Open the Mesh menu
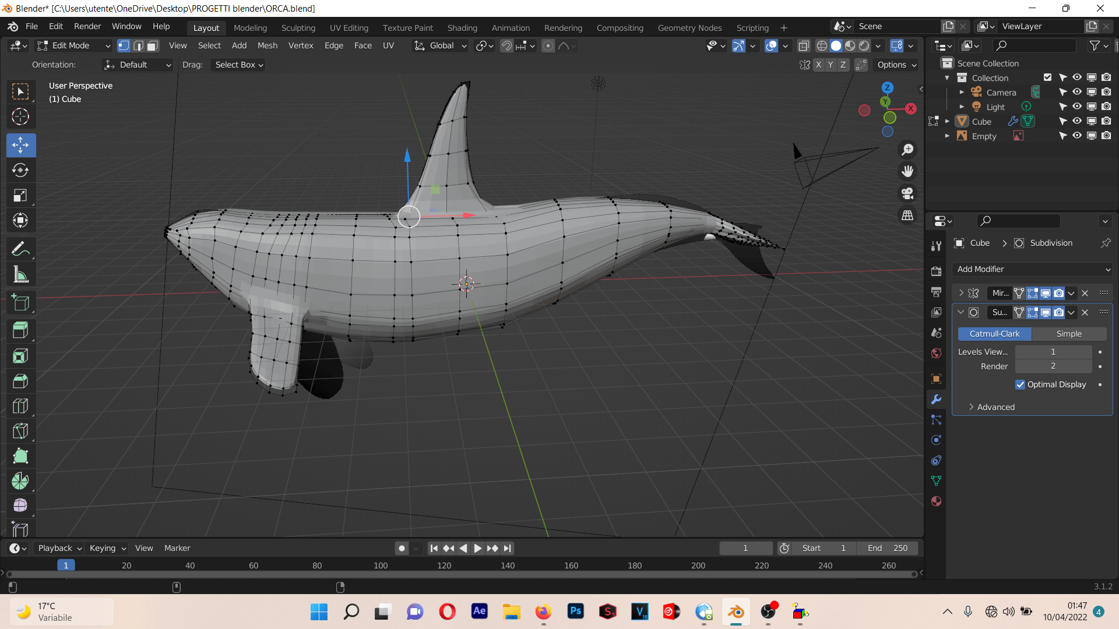Viewport: 1119px width, 629px height. tap(268, 45)
